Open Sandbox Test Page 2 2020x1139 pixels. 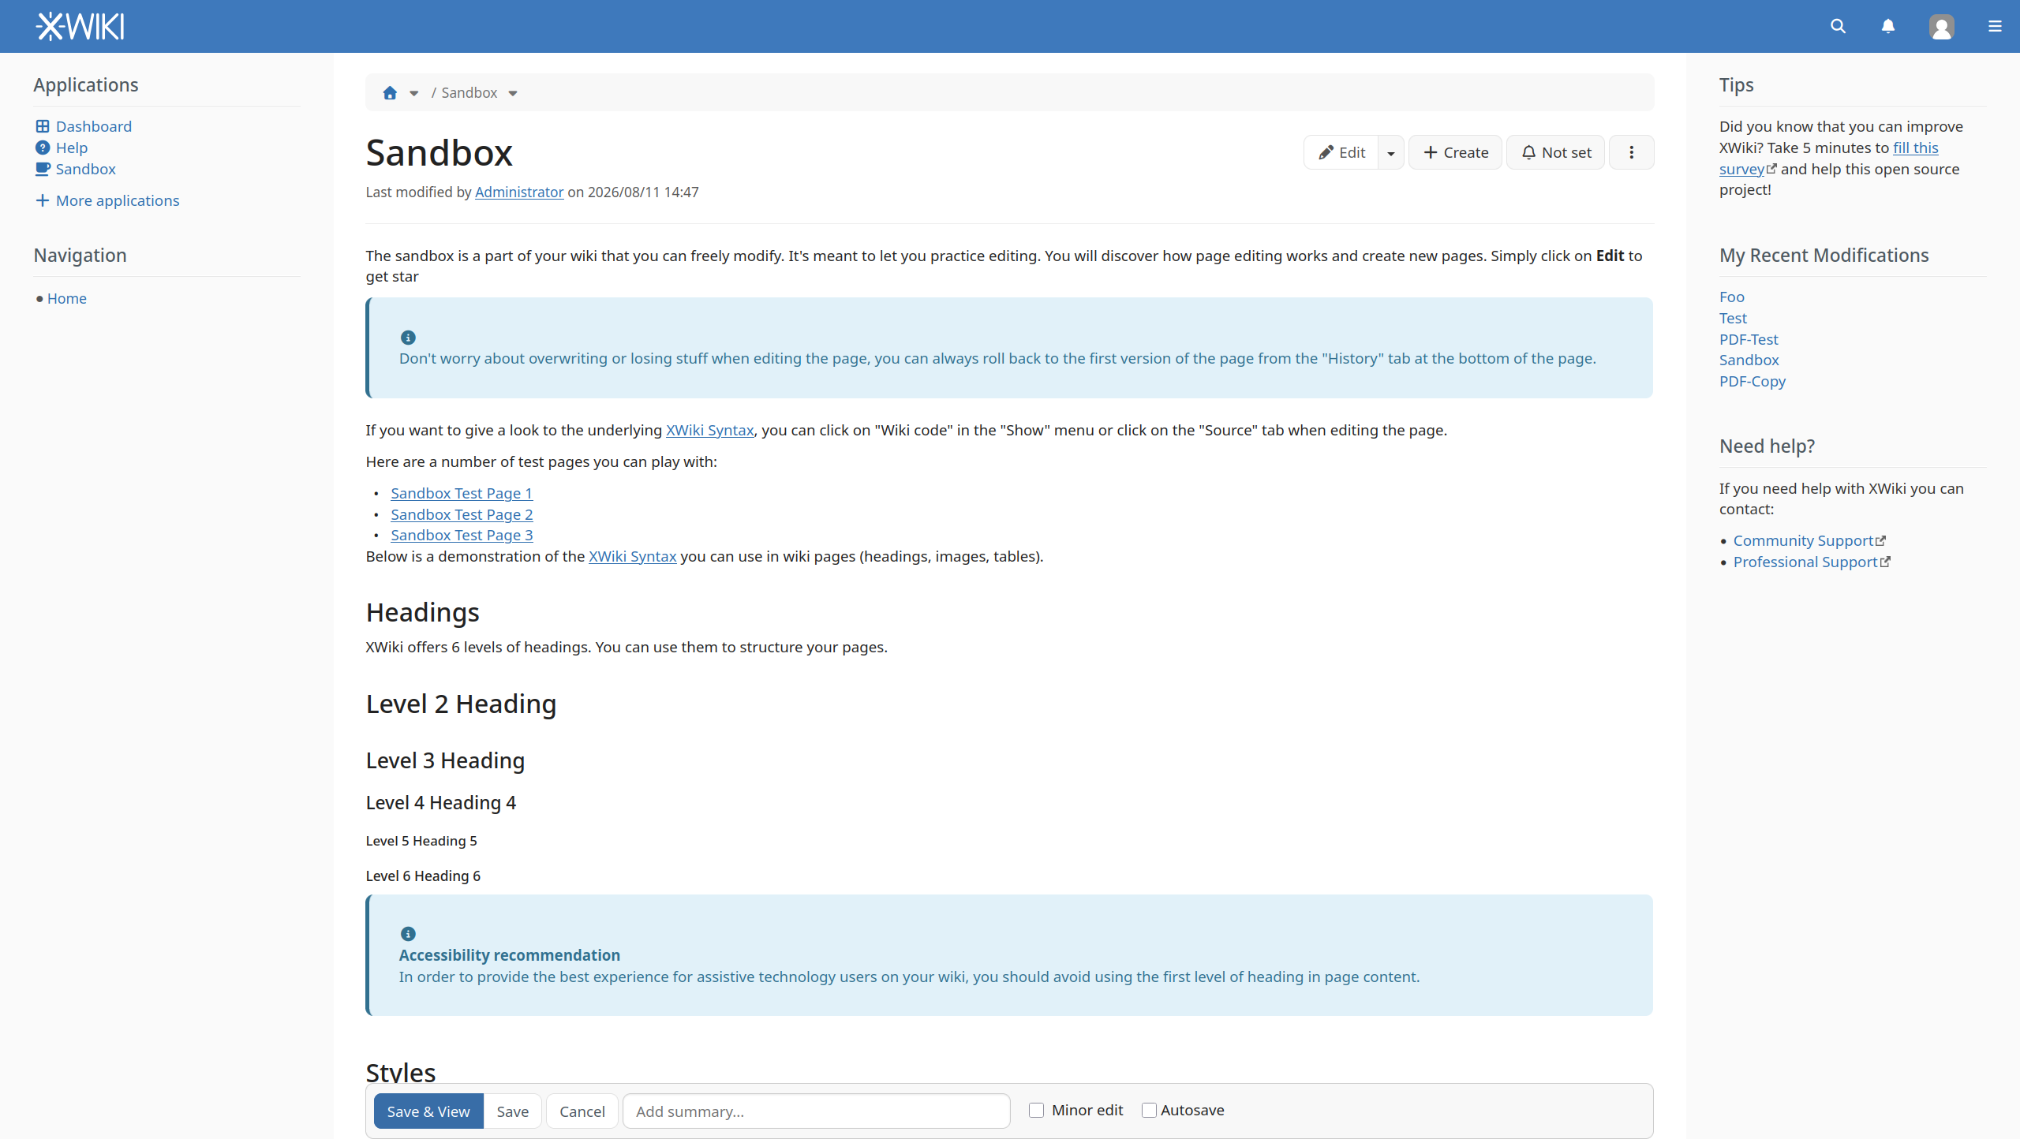point(462,514)
